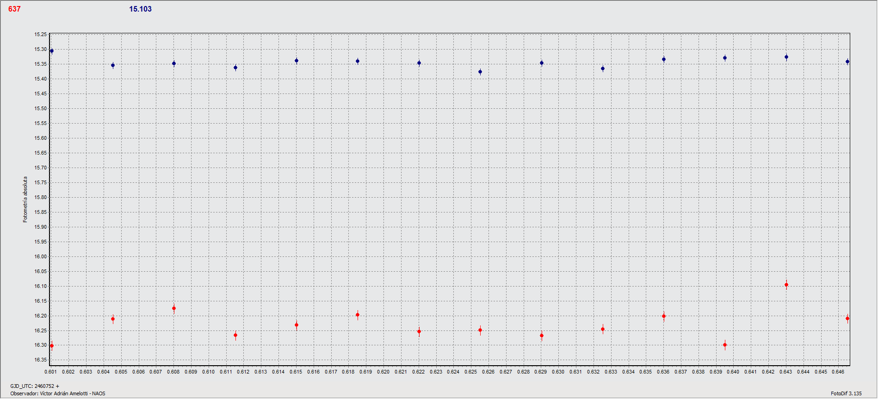Click the "FotoDif 3.135" version label

coord(846,393)
